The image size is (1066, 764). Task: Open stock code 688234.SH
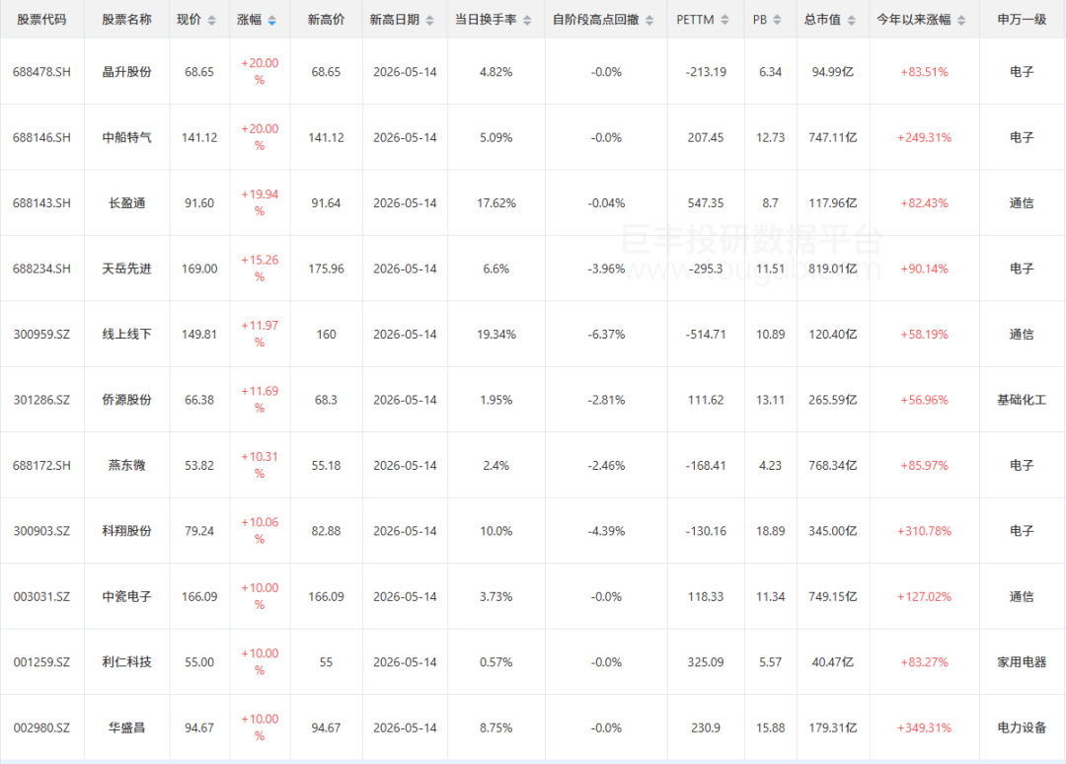41,268
